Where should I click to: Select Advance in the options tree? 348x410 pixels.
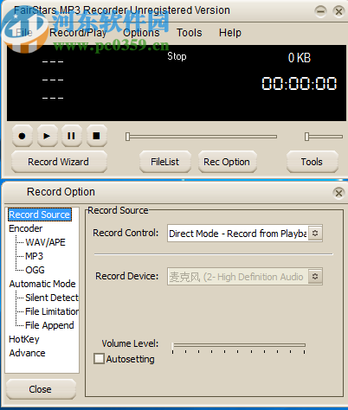[27, 353]
